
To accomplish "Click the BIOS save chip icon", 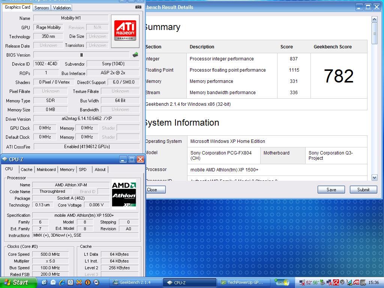I will 135,55.
